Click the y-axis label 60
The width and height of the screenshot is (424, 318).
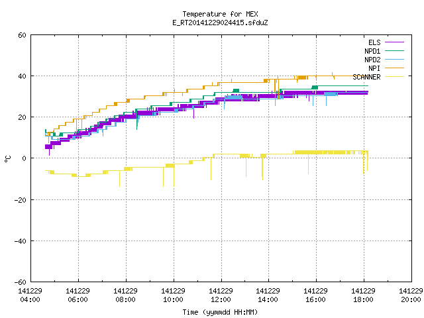[22, 35]
